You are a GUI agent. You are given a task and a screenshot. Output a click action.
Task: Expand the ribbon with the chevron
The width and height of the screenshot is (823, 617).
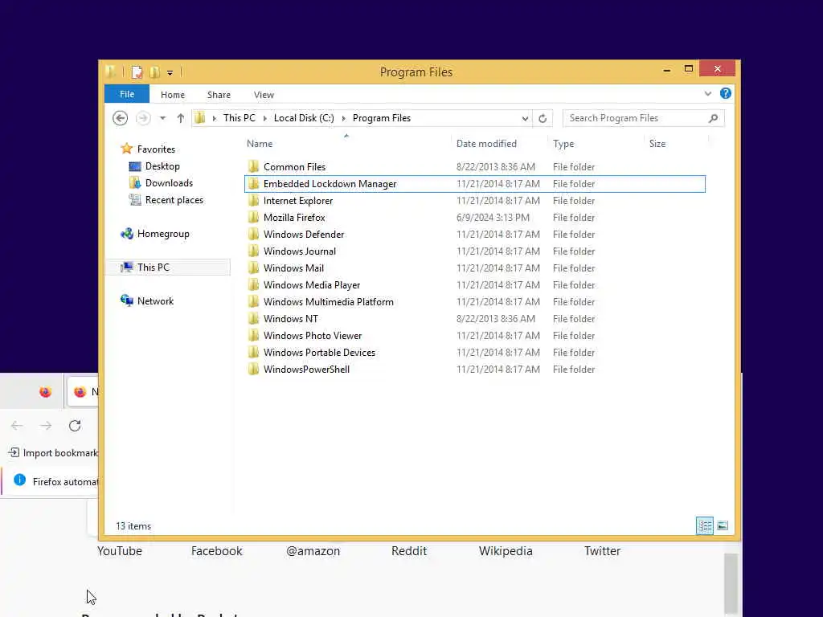tap(707, 94)
